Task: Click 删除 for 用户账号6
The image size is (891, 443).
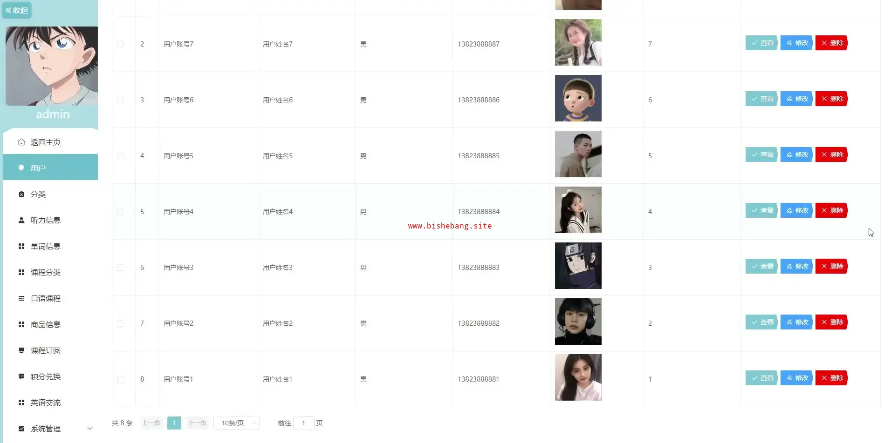Action: point(832,99)
